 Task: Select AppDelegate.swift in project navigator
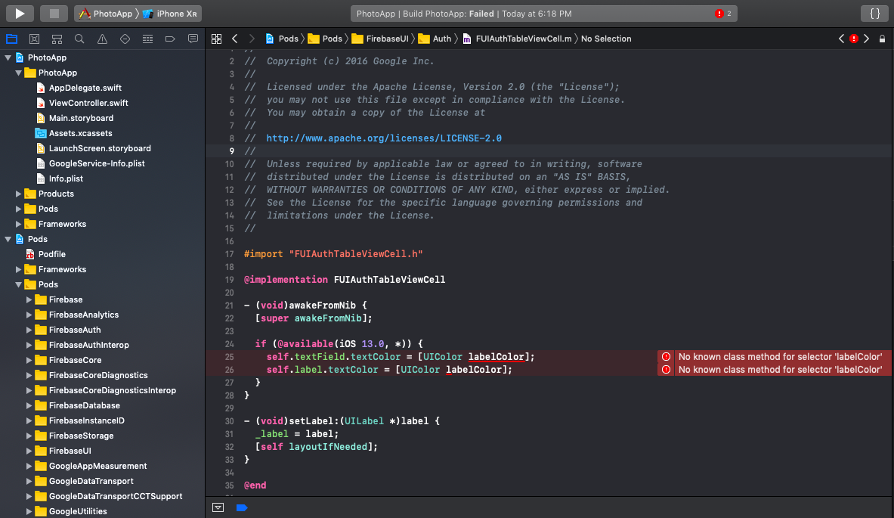(85, 88)
